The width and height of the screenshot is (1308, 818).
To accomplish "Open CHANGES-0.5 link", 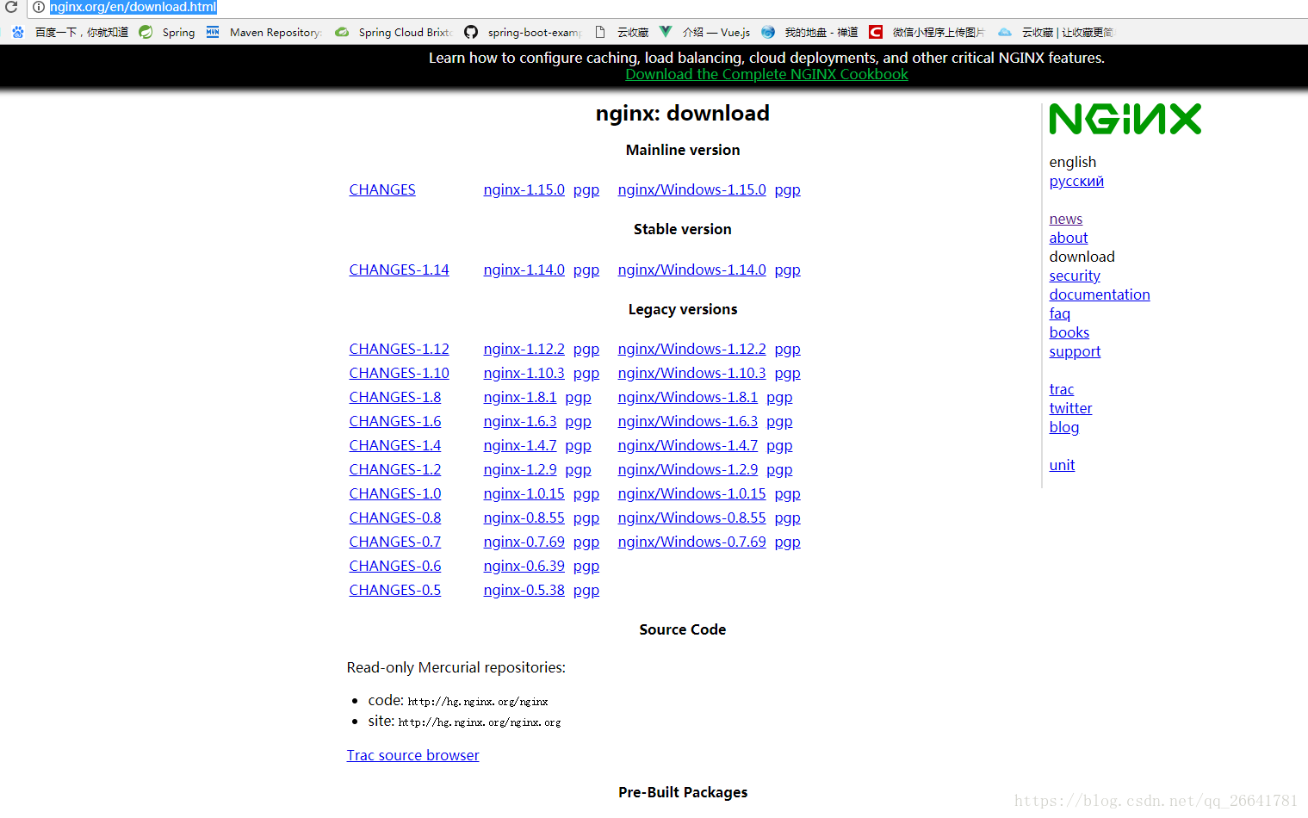I will pos(395,590).
